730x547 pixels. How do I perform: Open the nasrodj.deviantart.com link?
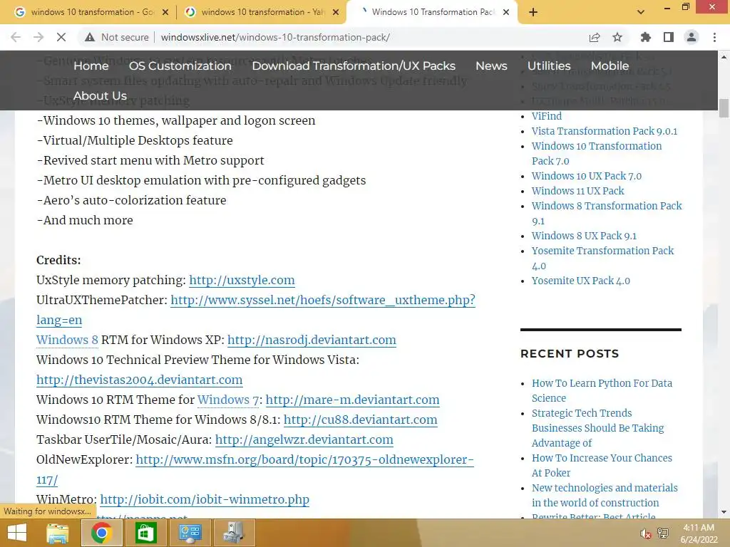point(312,340)
